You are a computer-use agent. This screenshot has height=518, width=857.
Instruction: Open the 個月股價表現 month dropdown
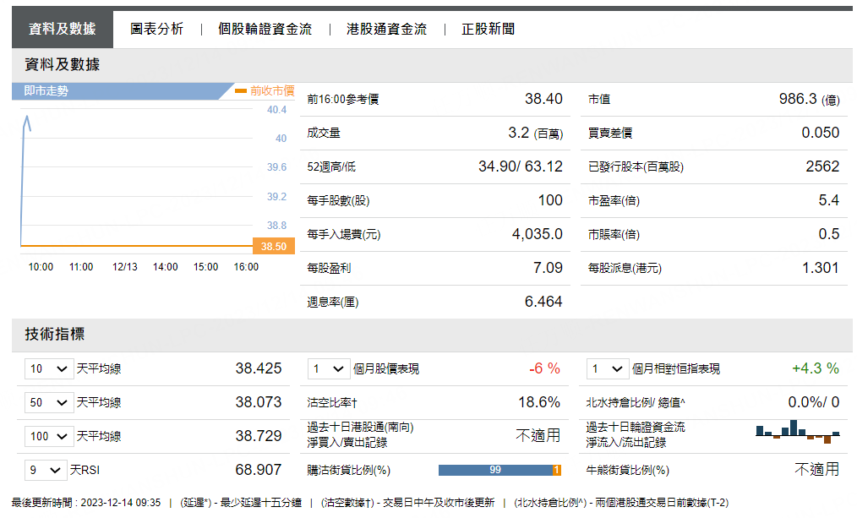point(329,368)
